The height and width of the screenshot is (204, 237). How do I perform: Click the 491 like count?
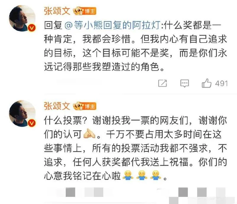(221, 83)
